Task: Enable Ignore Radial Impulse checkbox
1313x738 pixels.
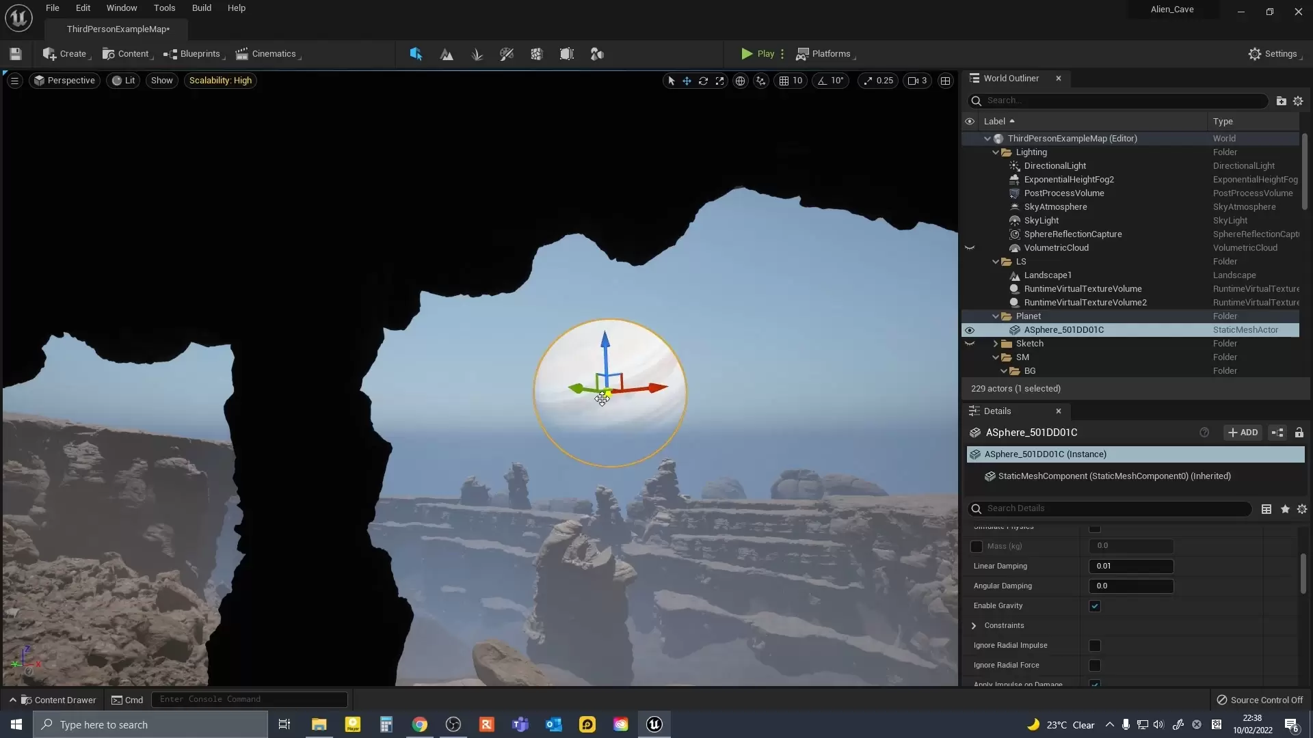Action: 1095,646
